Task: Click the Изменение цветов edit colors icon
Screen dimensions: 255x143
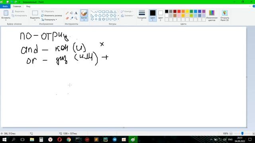Action: tap(212, 13)
